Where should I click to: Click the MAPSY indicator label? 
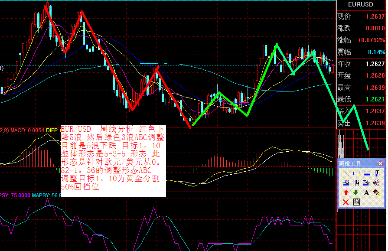coord(46,196)
